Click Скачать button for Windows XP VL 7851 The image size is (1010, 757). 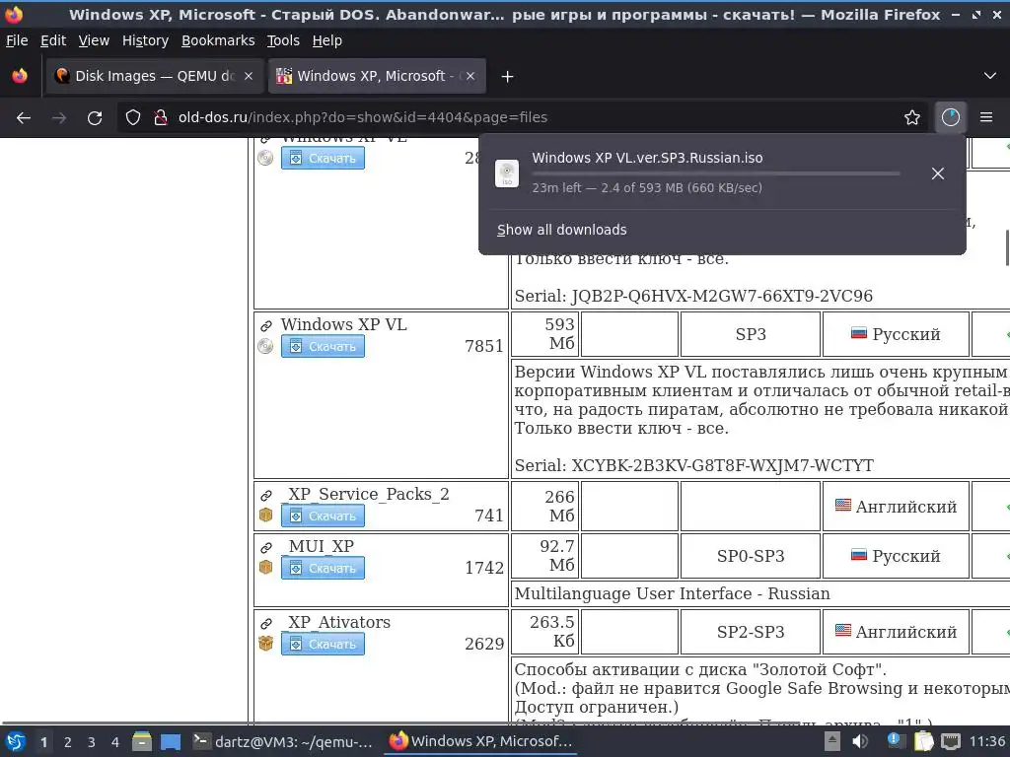click(x=323, y=346)
